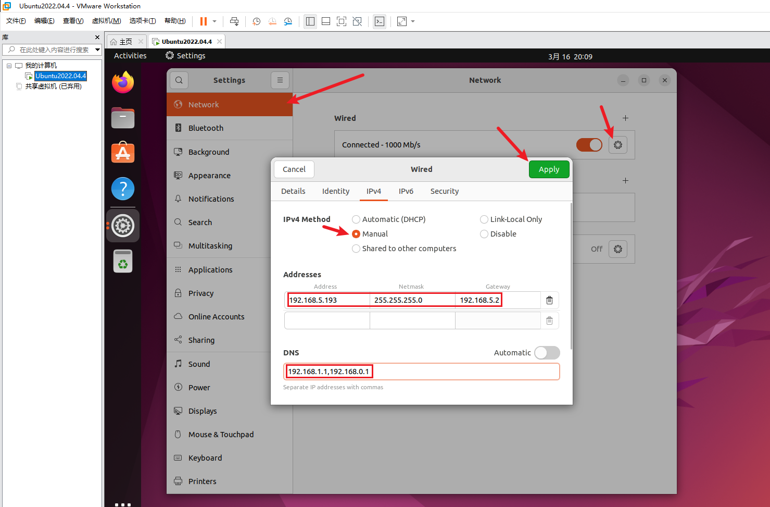Send Ctrl+Alt+Del to the virtual machine
This screenshot has height=507, width=770.
point(234,21)
